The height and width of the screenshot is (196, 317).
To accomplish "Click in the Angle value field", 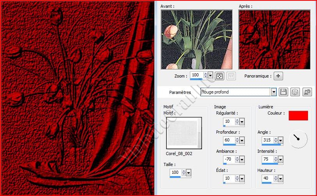I will (x=266, y=140).
